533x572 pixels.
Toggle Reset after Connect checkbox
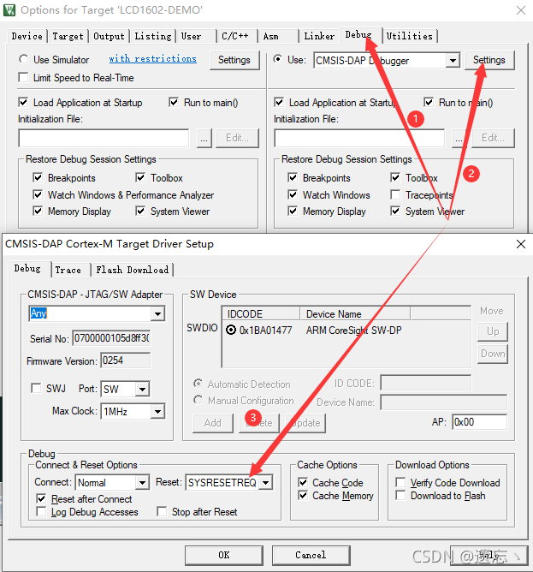[x=42, y=498]
